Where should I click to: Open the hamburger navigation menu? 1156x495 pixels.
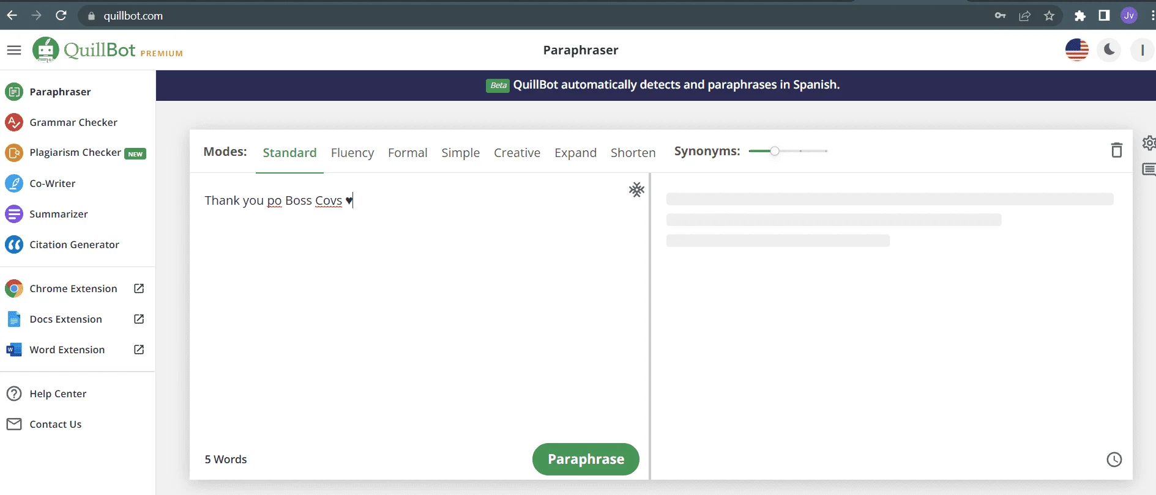(x=14, y=50)
